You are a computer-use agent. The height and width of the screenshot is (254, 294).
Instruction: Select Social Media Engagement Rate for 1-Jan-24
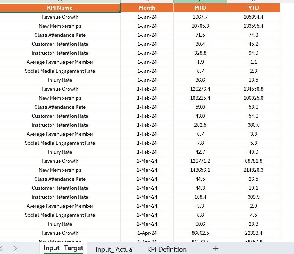(x=60, y=71)
